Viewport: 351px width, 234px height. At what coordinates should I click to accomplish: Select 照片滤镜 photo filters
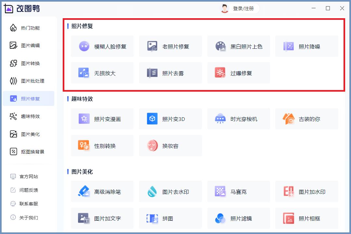coord(239,218)
